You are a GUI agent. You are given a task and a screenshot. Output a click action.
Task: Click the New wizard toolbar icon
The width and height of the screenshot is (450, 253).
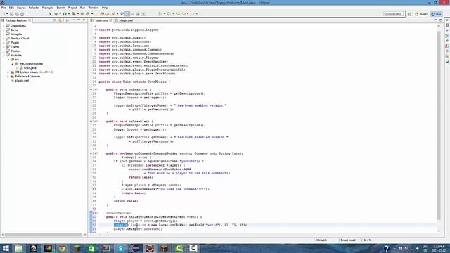[3, 14]
